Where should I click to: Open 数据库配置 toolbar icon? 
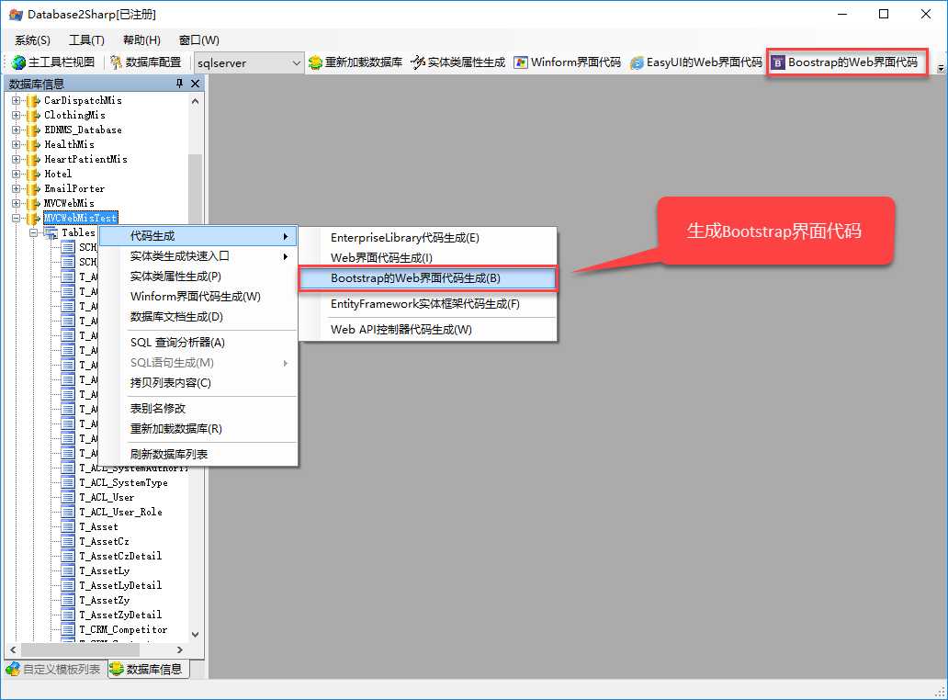coord(117,62)
